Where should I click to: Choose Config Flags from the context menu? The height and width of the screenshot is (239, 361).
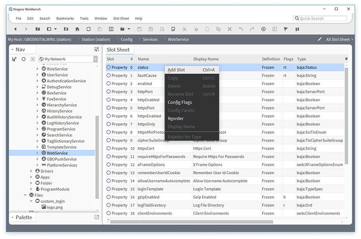coord(180,102)
